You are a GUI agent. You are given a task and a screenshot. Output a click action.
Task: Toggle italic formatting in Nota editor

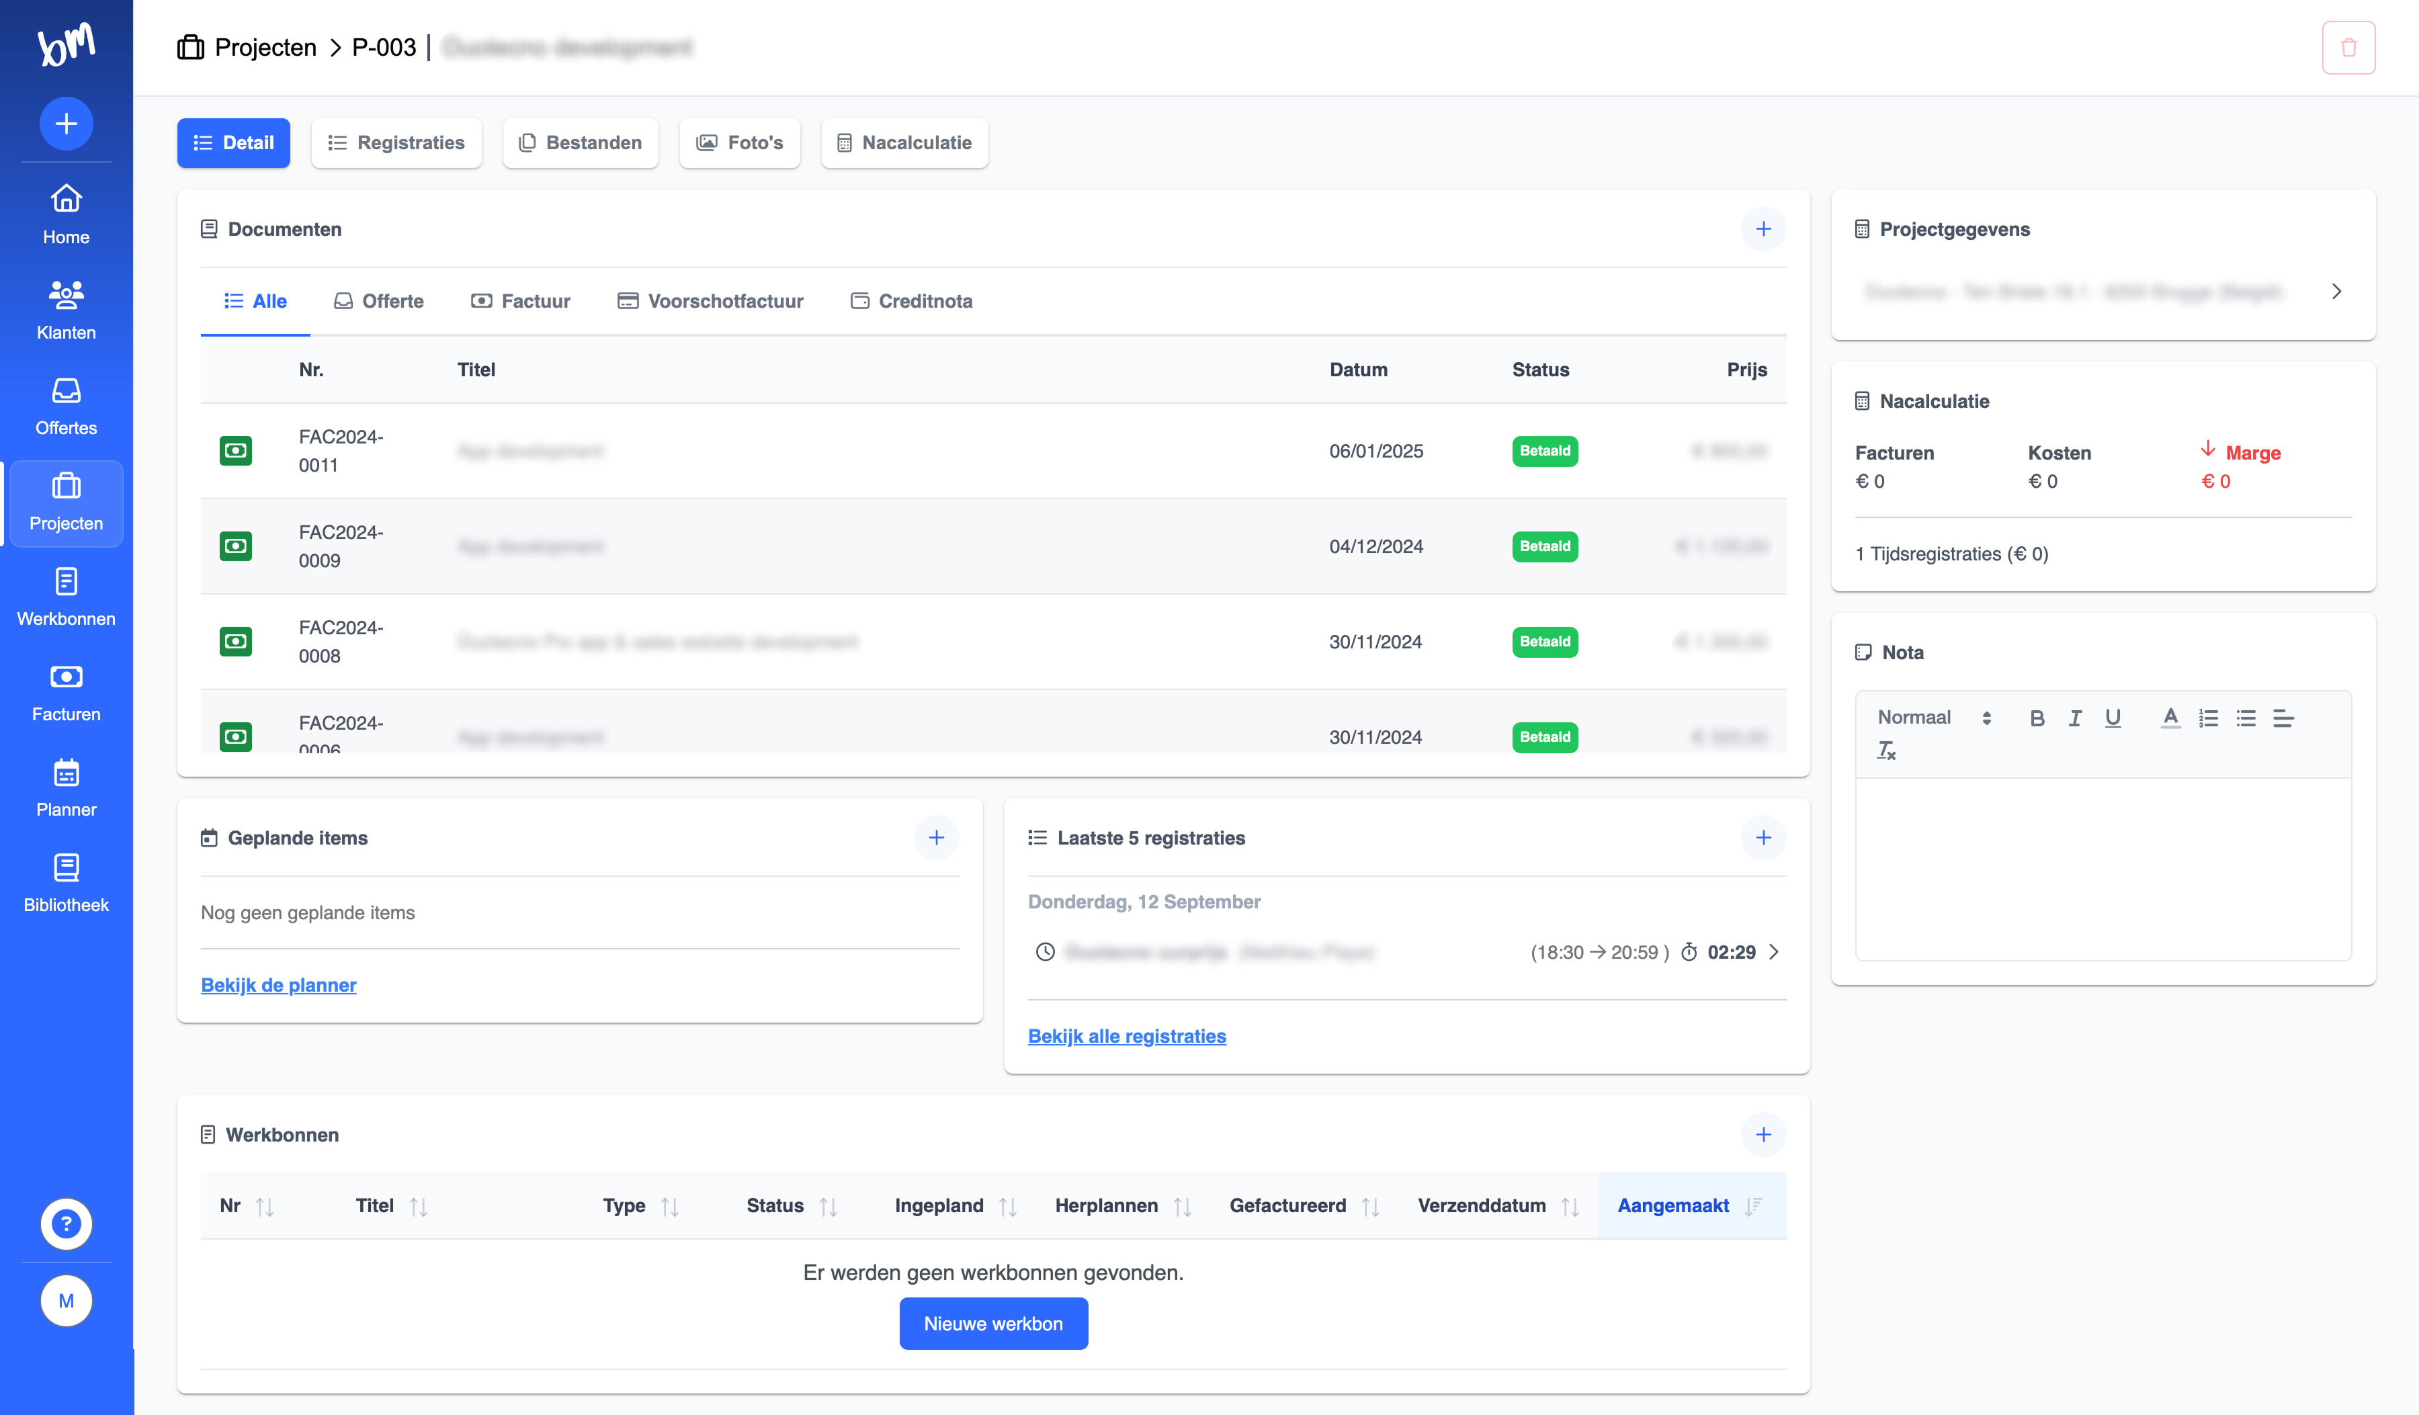[2074, 718]
